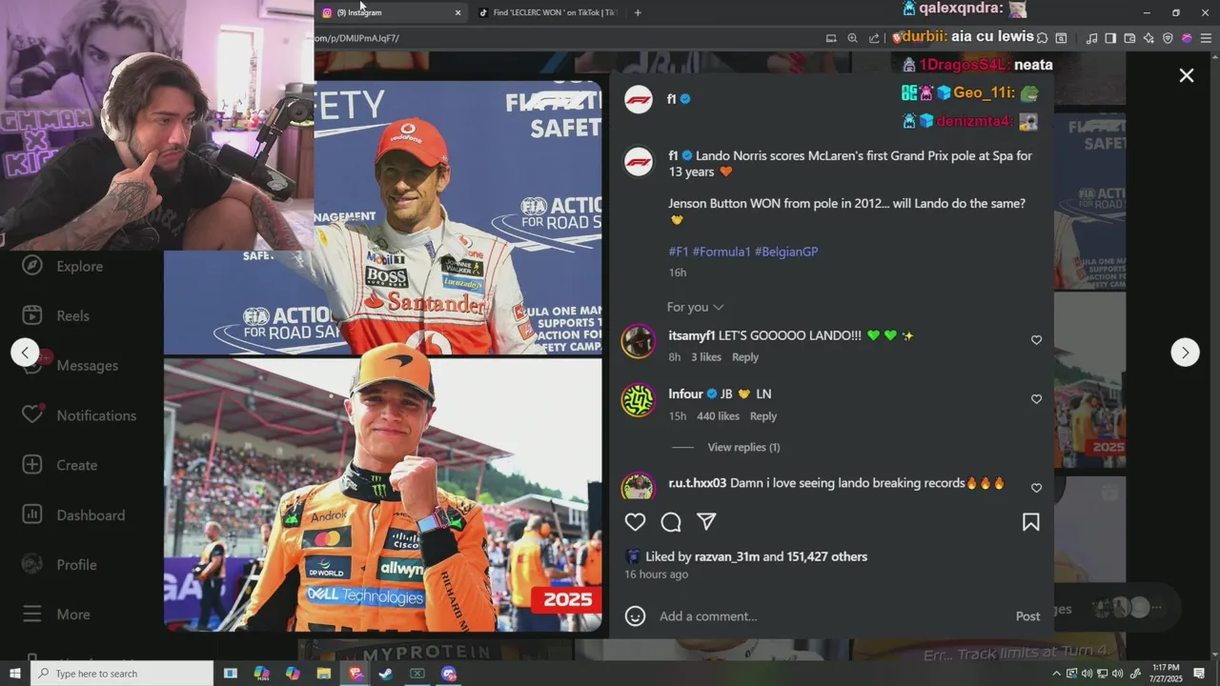
Task: Open the browser hamburger menu
Action: pos(1206,38)
